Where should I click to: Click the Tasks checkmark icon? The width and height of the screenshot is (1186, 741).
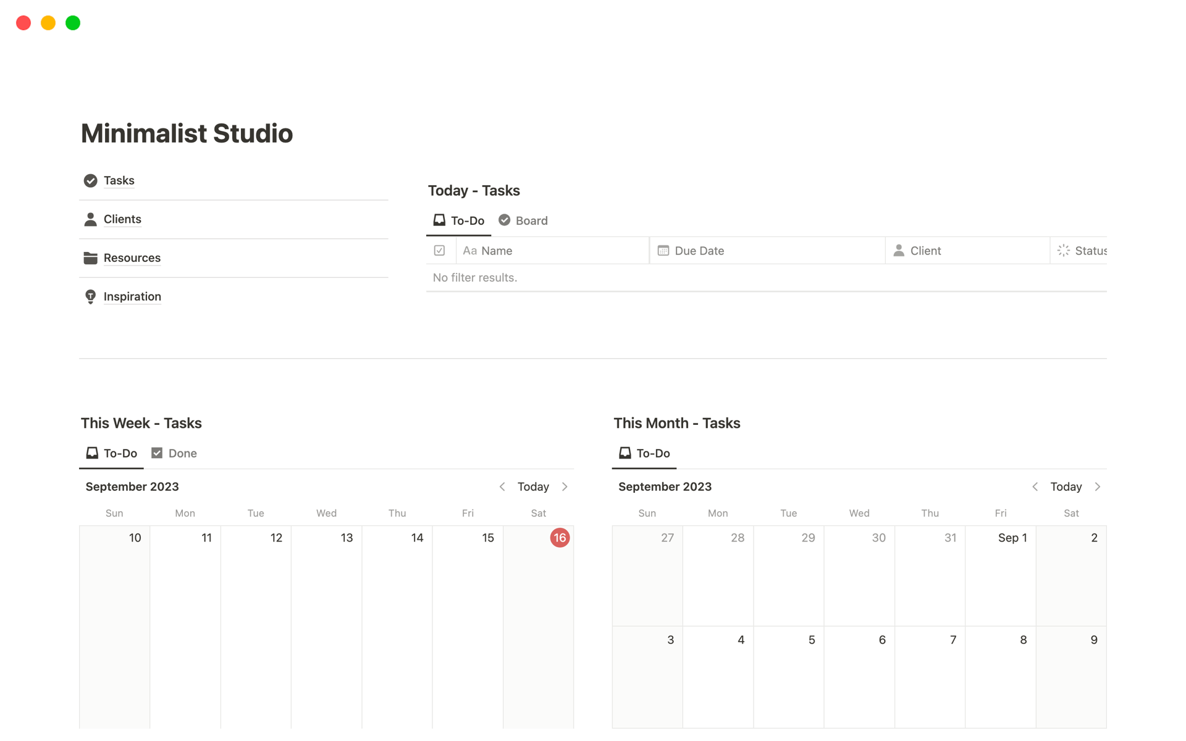tap(90, 180)
